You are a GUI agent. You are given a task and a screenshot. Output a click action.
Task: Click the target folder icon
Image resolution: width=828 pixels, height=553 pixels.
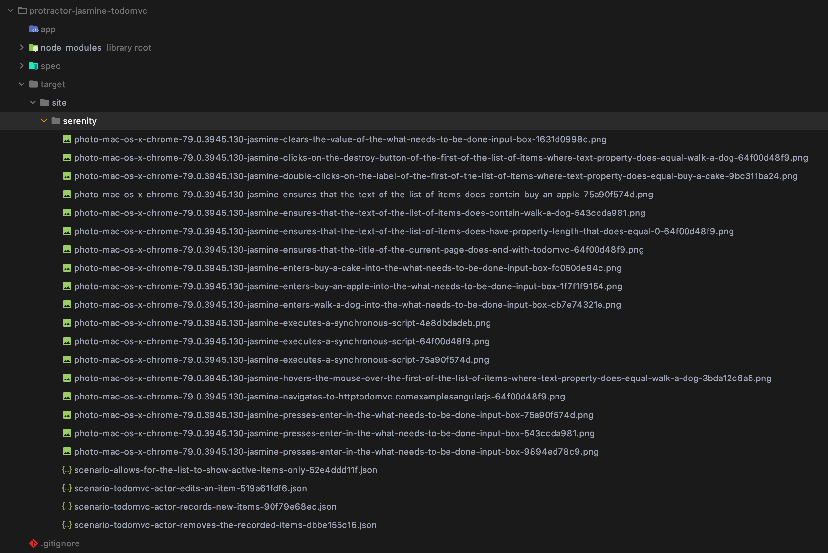33,84
